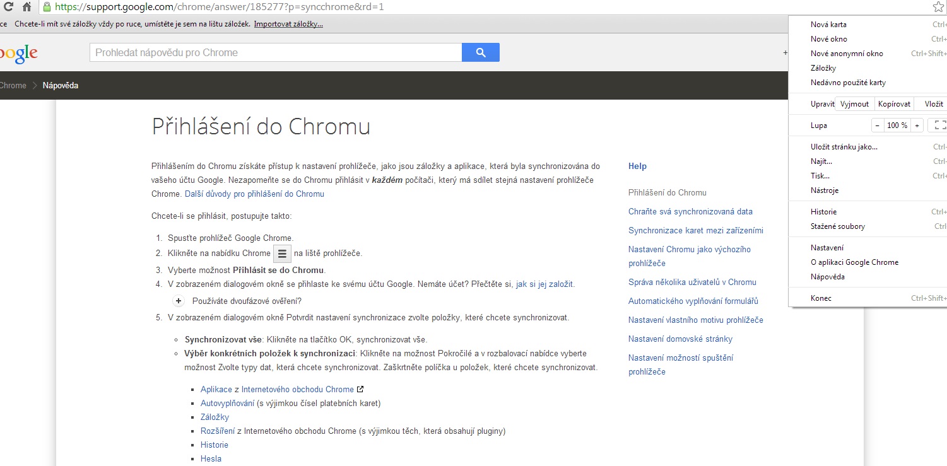Open 'Nastavení domovské stránky' sidebar link
Image resolution: width=947 pixels, height=466 pixels.
click(x=680, y=339)
